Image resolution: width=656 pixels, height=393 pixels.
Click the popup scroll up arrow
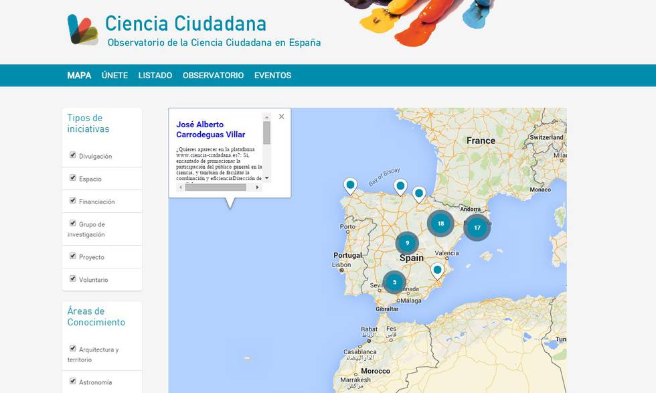pos(267,116)
